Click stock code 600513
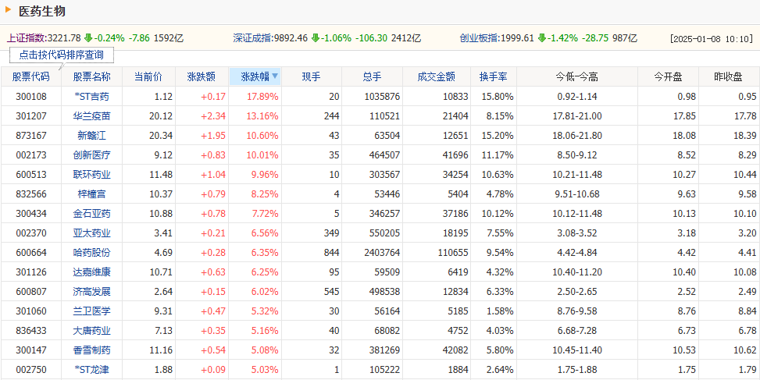 point(31,175)
